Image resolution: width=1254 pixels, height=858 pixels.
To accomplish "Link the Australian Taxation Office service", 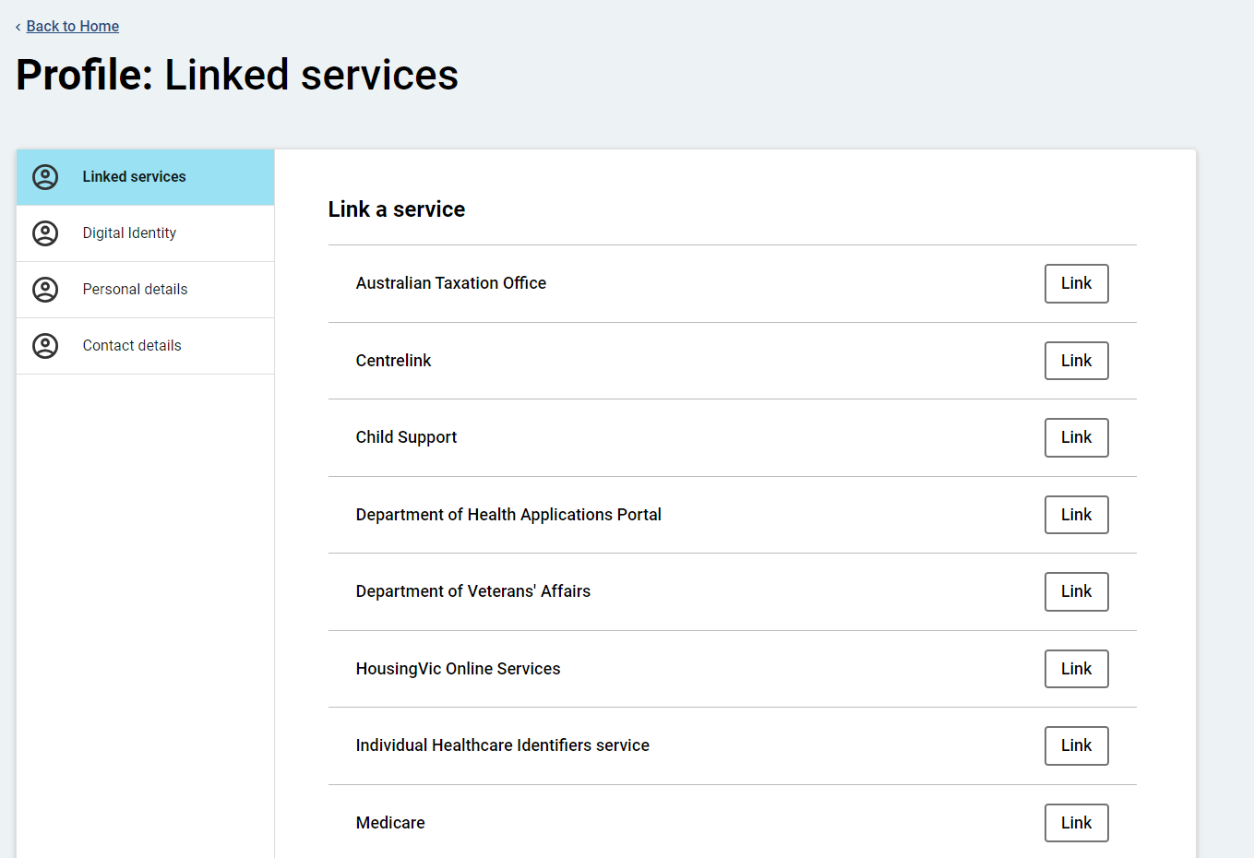I will click(x=1076, y=283).
